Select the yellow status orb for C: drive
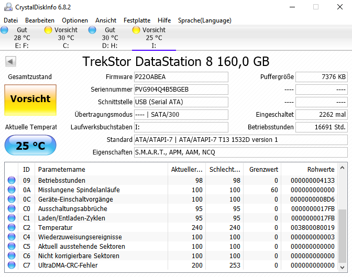The height and width of the screenshot is (277, 352). tap(48, 30)
